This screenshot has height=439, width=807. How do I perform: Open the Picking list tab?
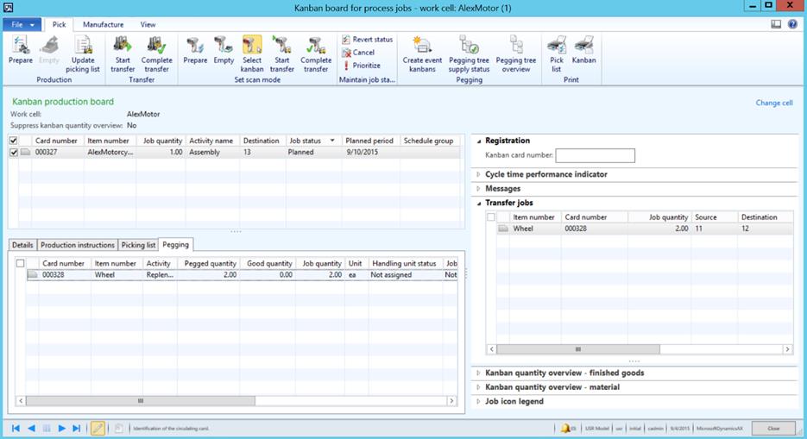138,245
